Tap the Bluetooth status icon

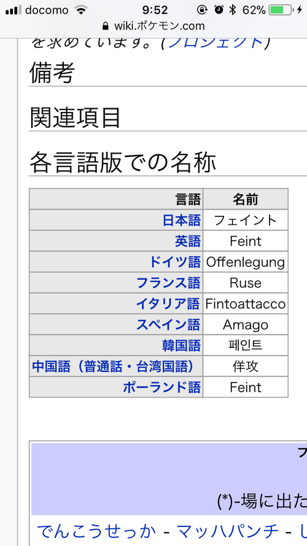232,10
